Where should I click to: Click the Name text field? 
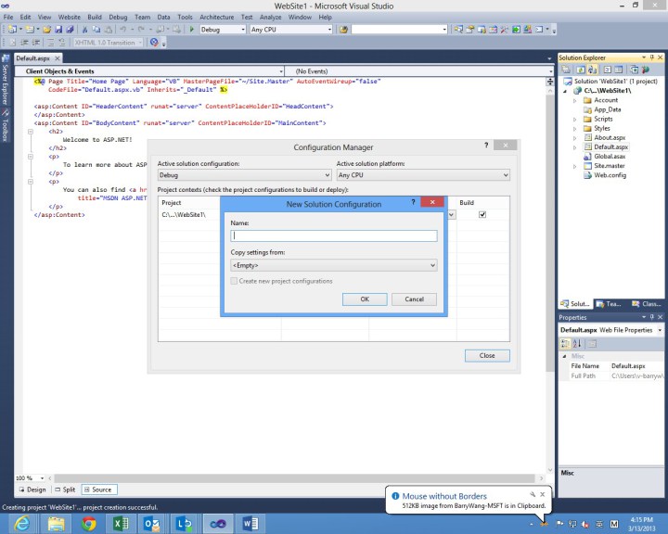(333, 235)
